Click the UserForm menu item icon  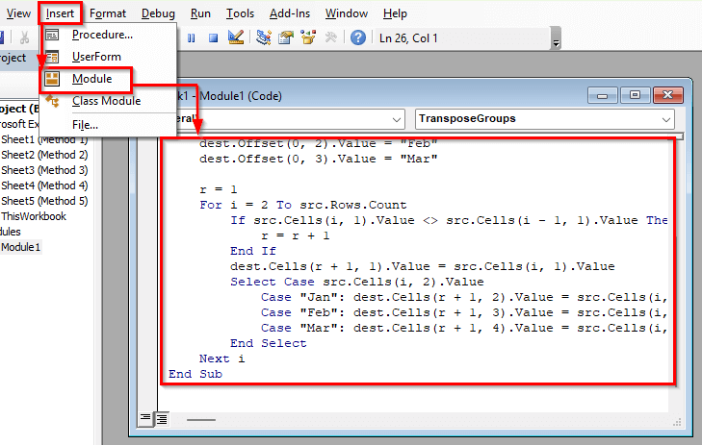coord(52,57)
